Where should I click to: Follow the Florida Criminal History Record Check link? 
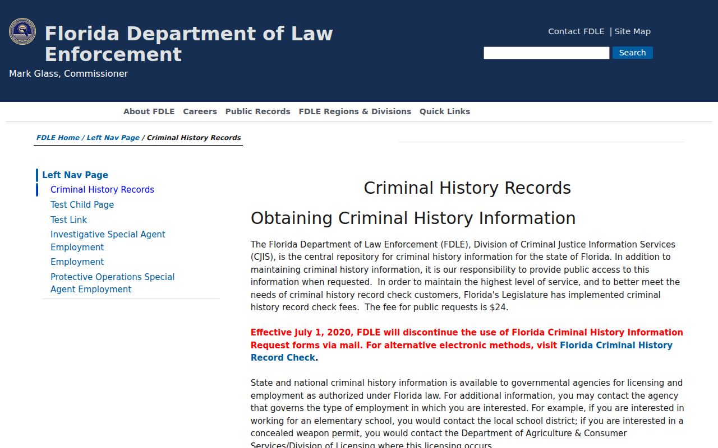(462, 352)
